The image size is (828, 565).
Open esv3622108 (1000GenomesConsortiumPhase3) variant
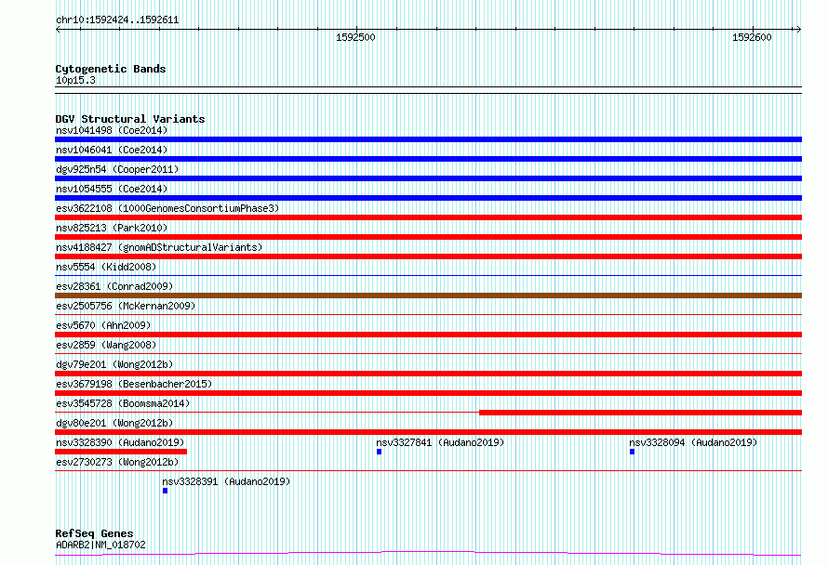(167, 208)
